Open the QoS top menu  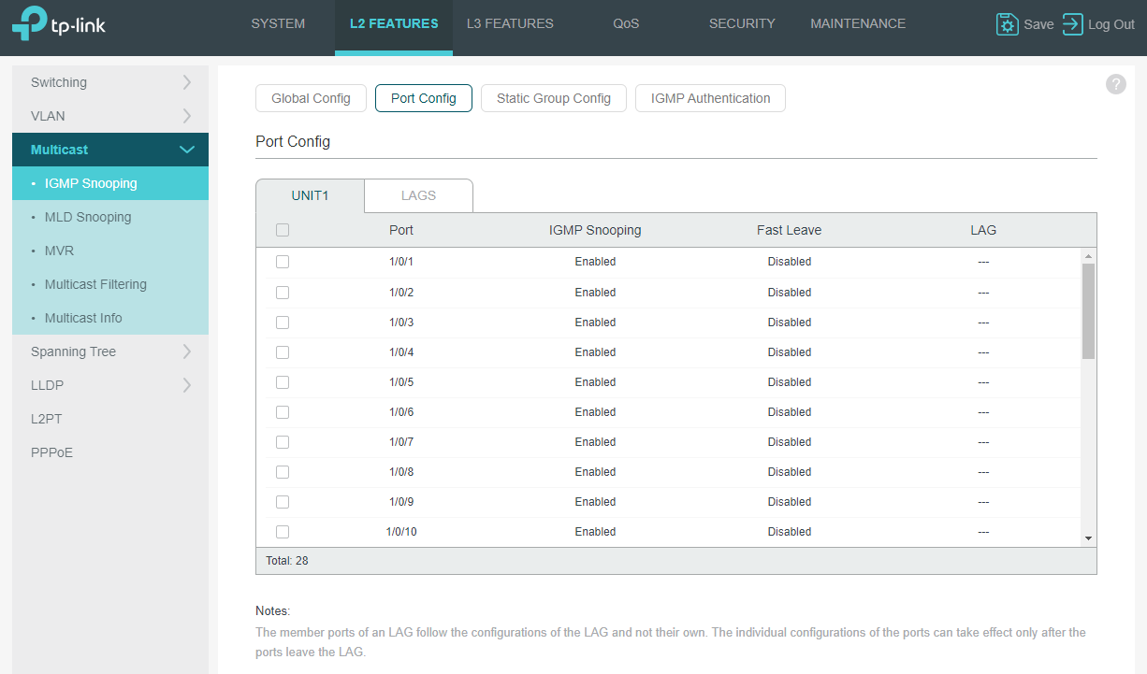pyautogui.click(x=626, y=24)
